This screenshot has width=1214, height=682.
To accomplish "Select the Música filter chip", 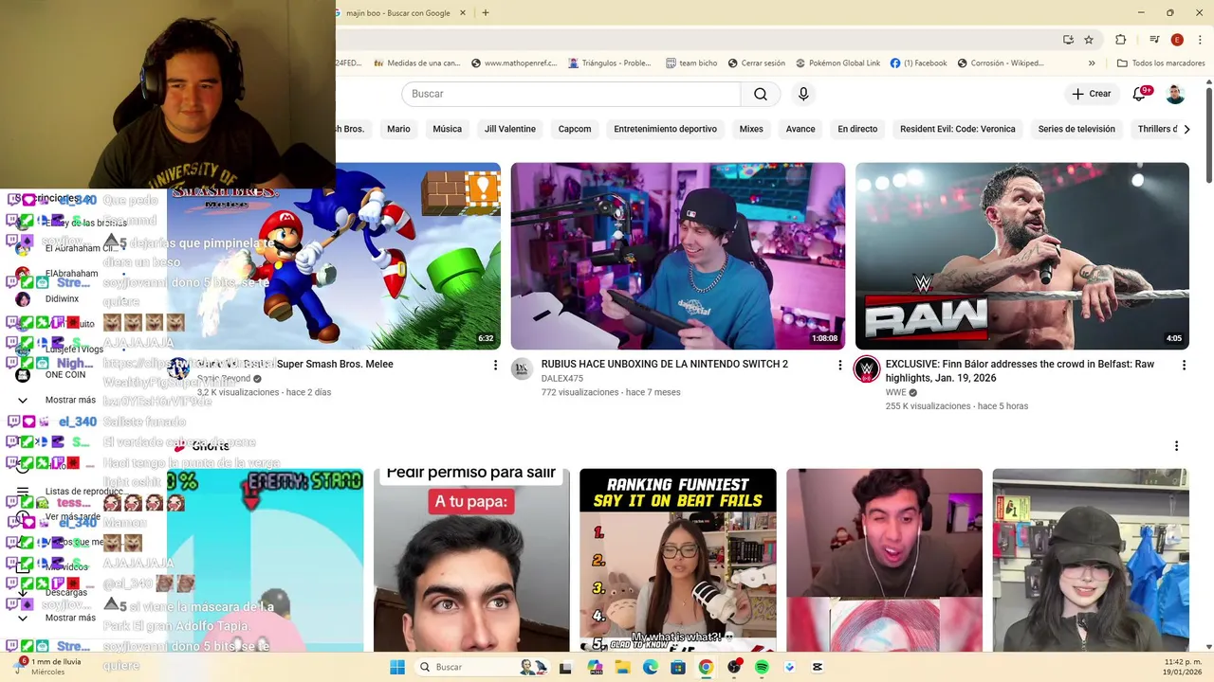I will click(448, 129).
